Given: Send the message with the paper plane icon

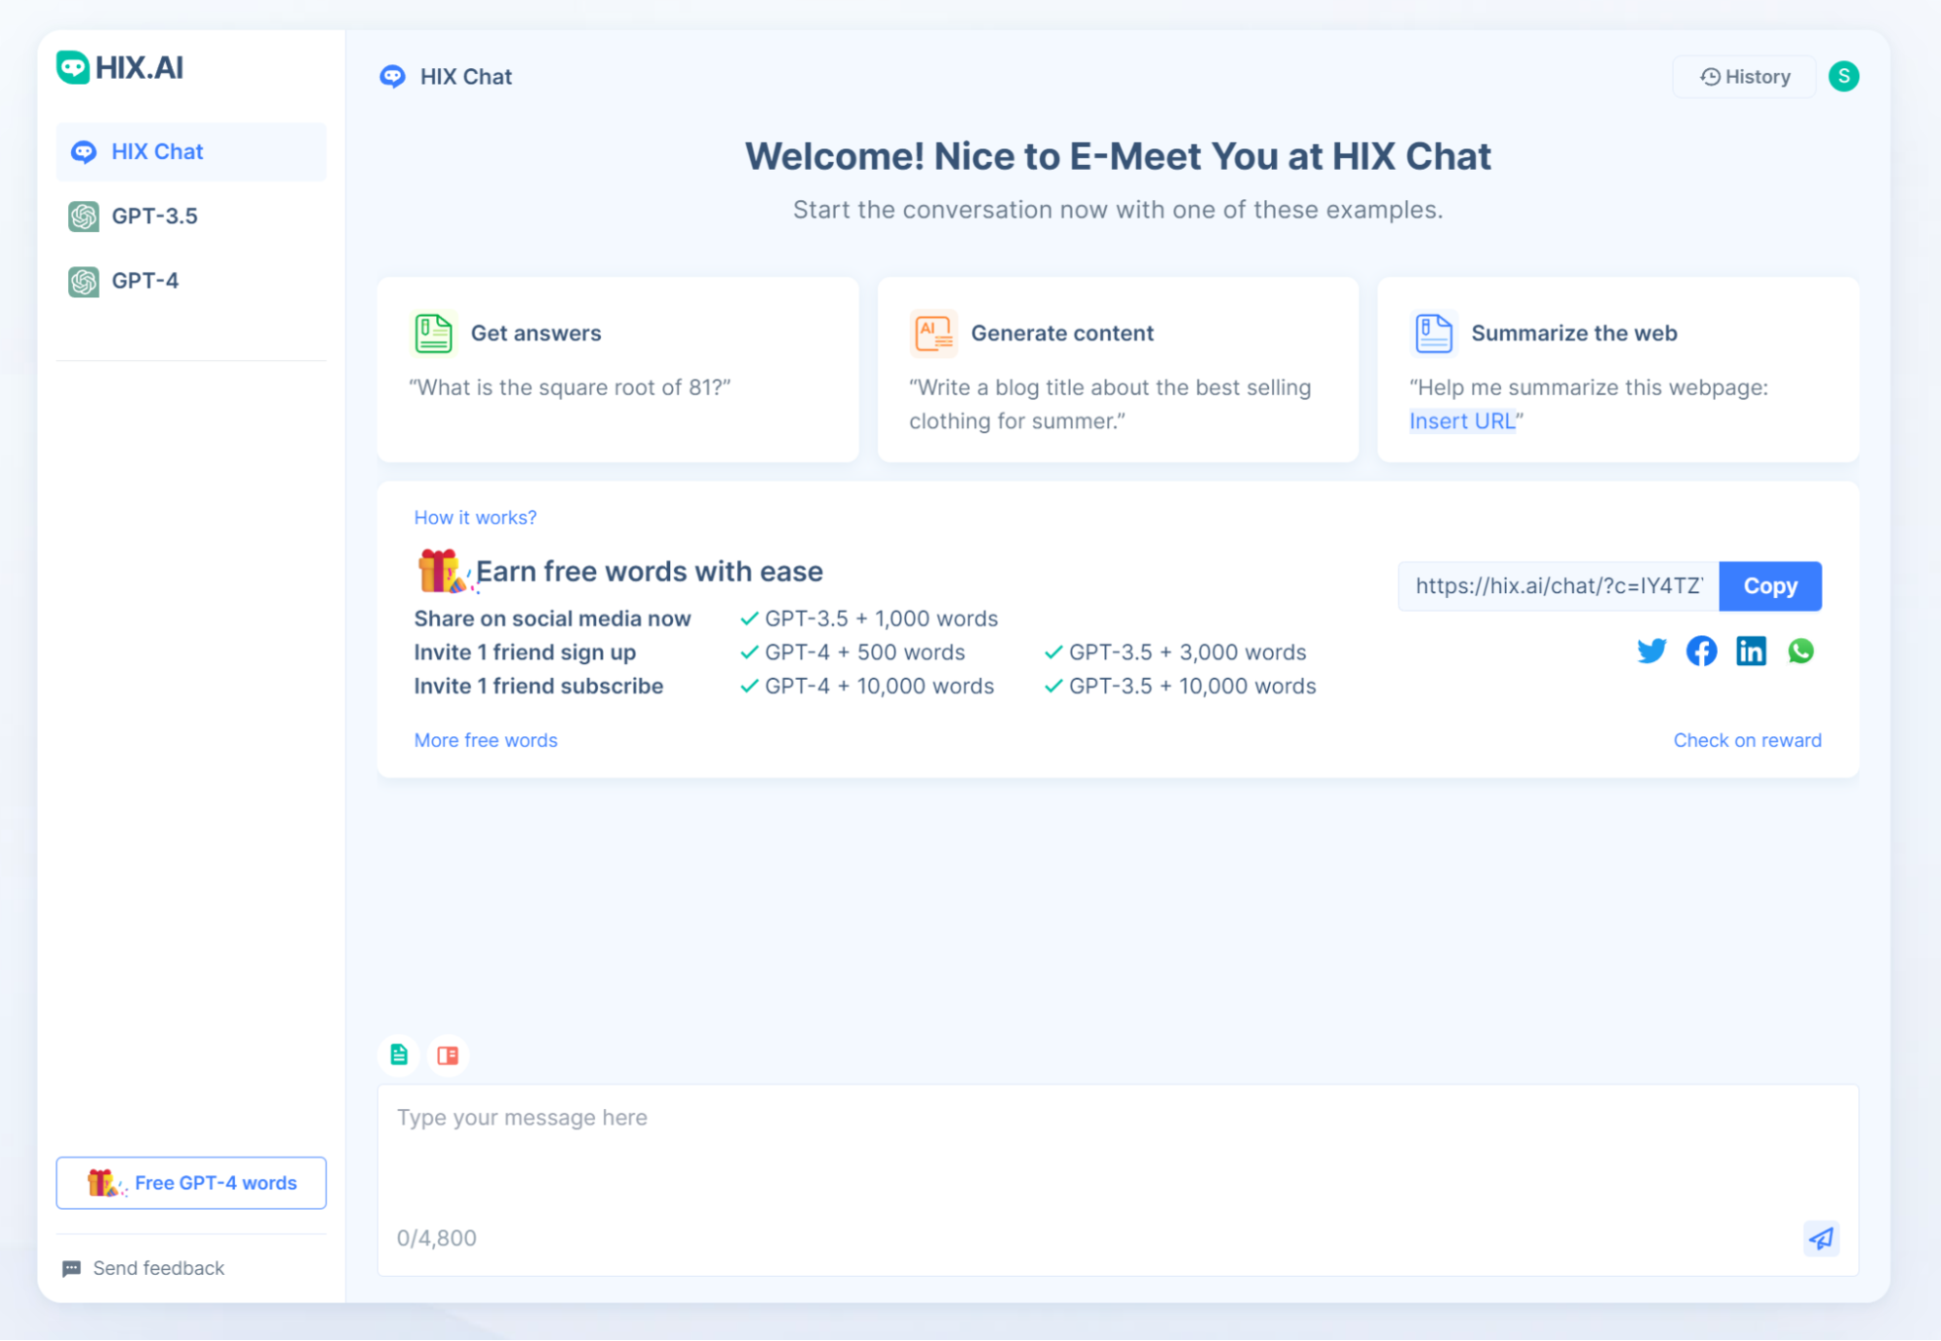Looking at the screenshot, I should [1821, 1237].
